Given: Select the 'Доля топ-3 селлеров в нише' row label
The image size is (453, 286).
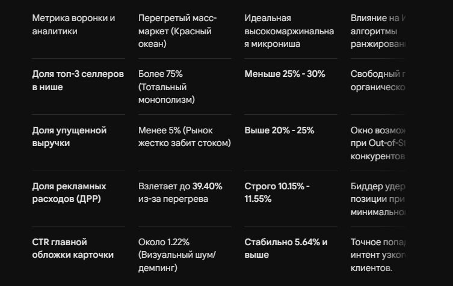Looking at the screenshot, I should 78,81.
